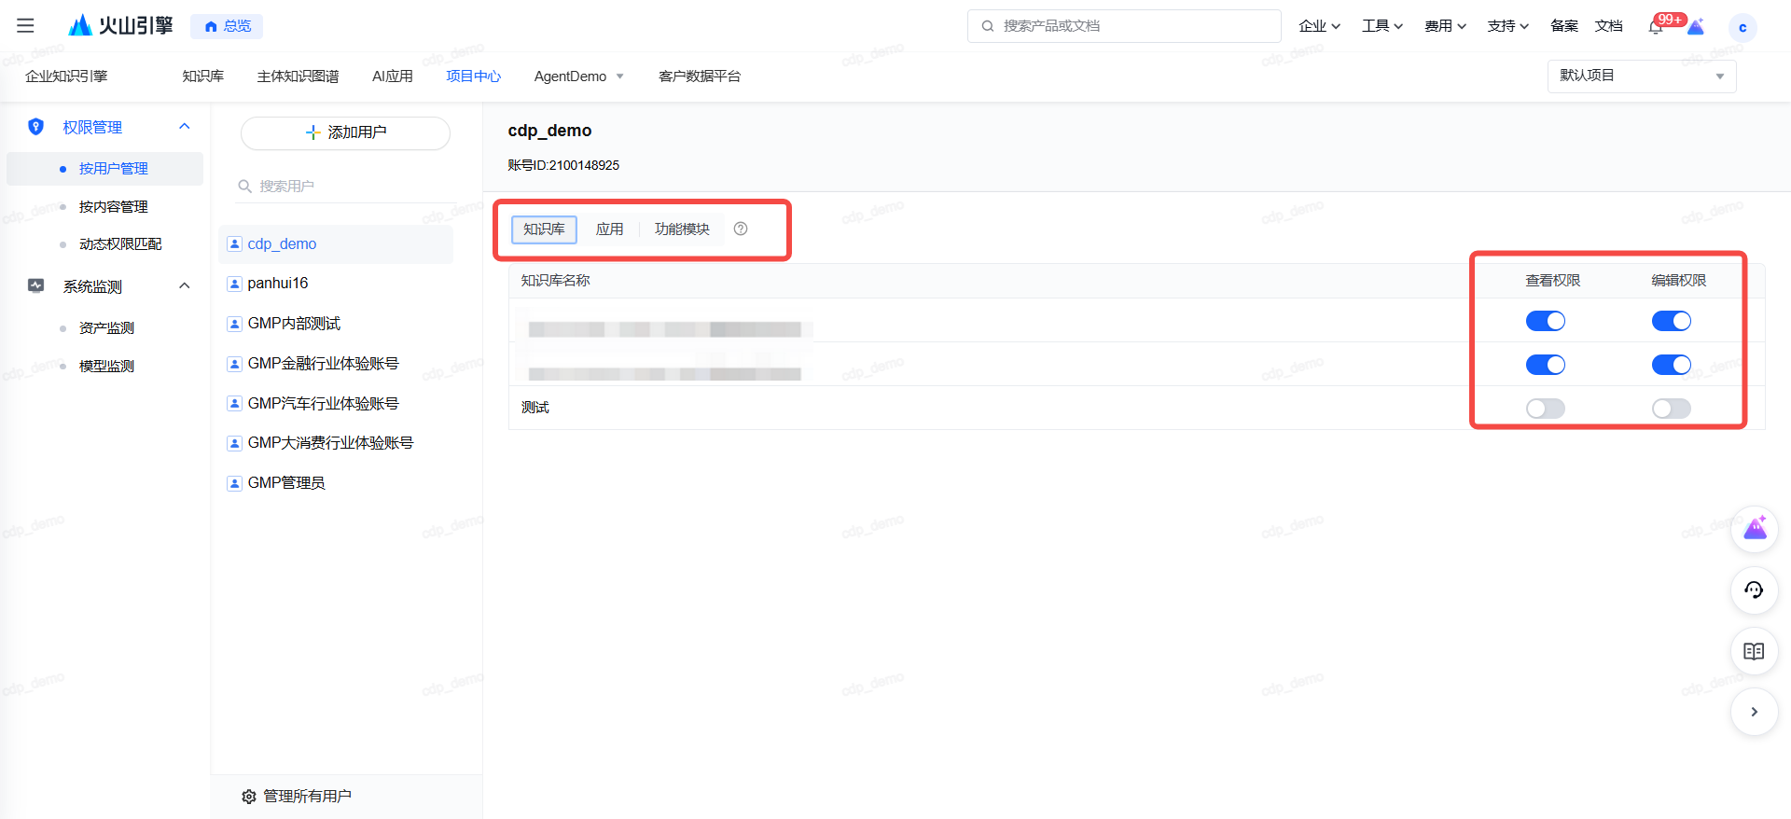Open the user avatar menu
The width and height of the screenshot is (1791, 819).
tap(1742, 27)
